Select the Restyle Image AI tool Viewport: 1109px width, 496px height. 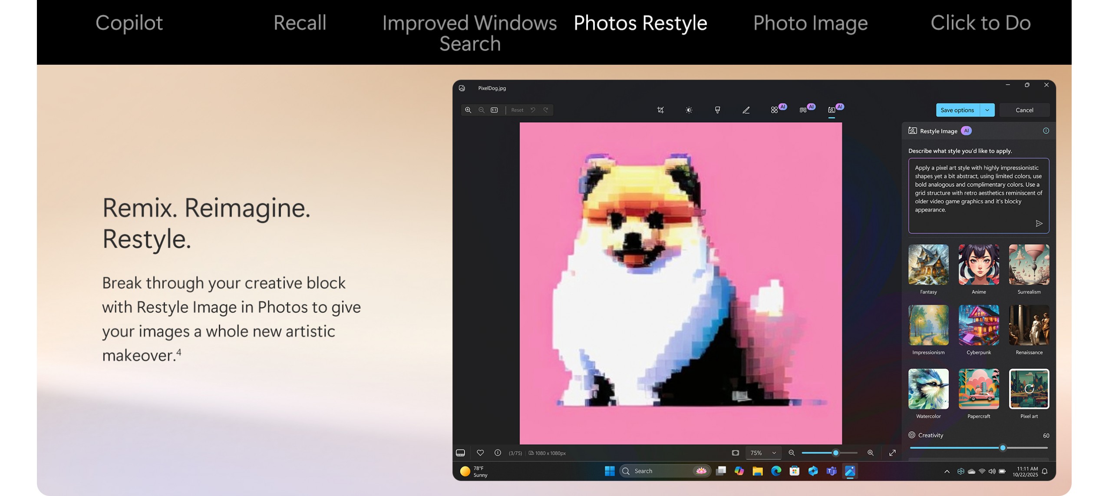[832, 110]
